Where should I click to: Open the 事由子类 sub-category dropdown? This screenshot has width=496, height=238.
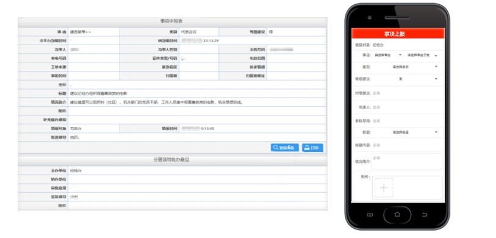tap(422, 55)
